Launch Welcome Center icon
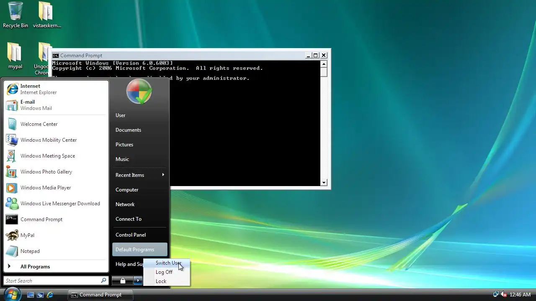Viewport: 536px width, 301px height. point(12,124)
